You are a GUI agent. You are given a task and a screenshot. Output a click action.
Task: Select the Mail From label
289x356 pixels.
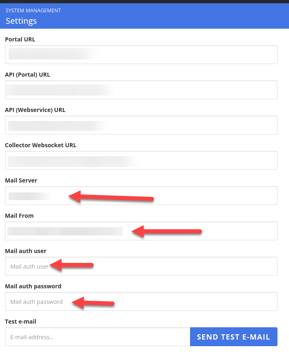coord(19,216)
